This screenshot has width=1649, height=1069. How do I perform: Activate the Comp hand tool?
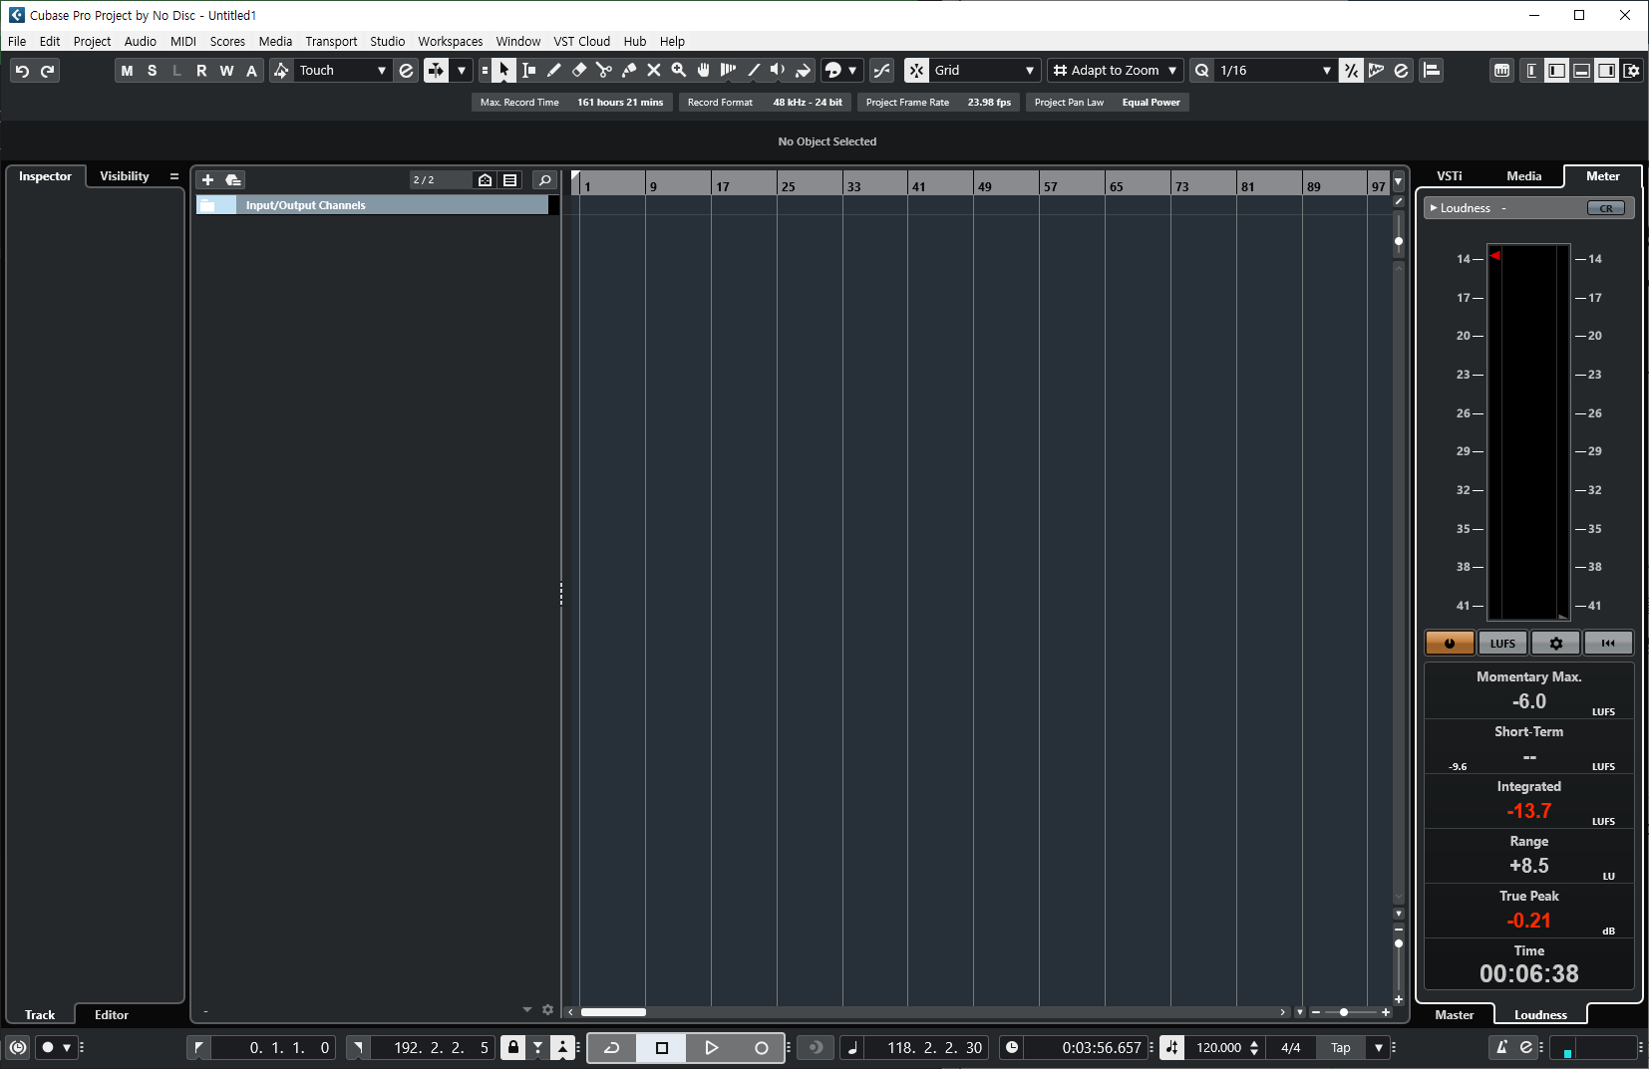[x=704, y=70]
